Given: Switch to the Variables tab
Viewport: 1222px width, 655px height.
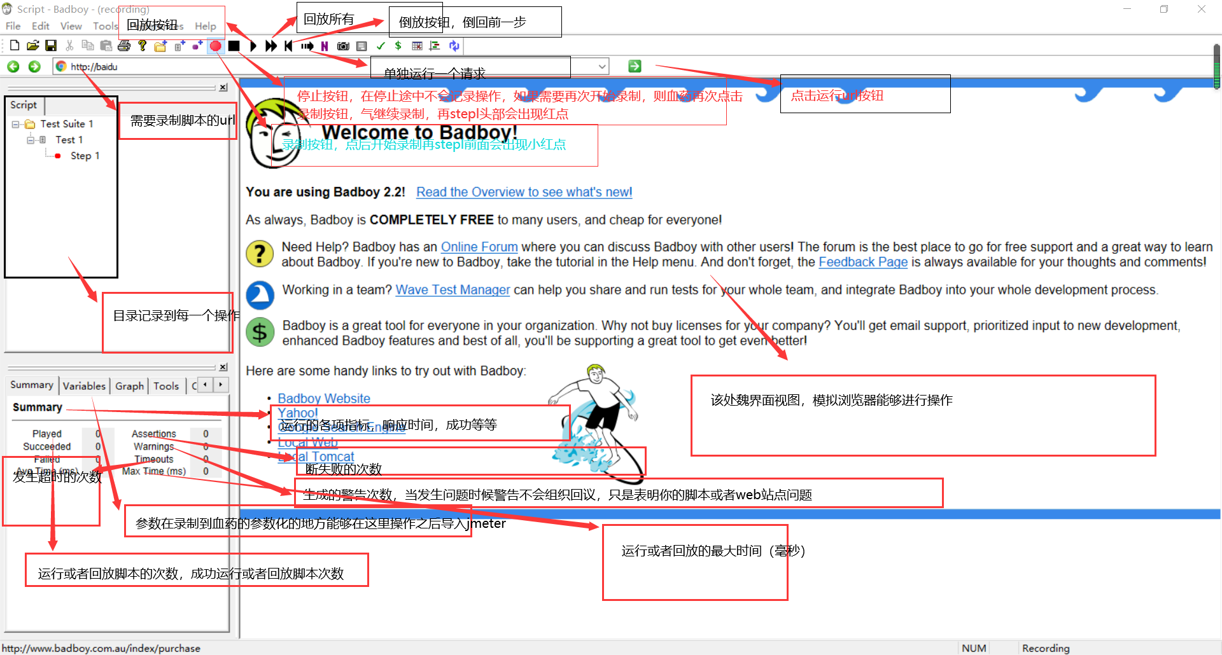Looking at the screenshot, I should [x=84, y=386].
